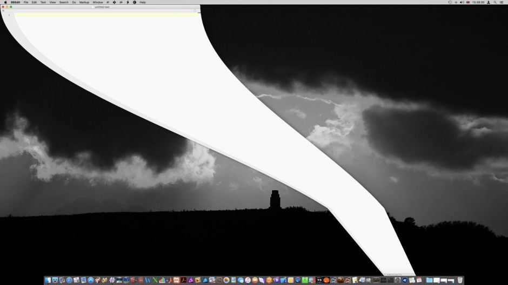Screen dimensions: 508x285
Task: Open the Markup menu
Action: tap(84, 2)
